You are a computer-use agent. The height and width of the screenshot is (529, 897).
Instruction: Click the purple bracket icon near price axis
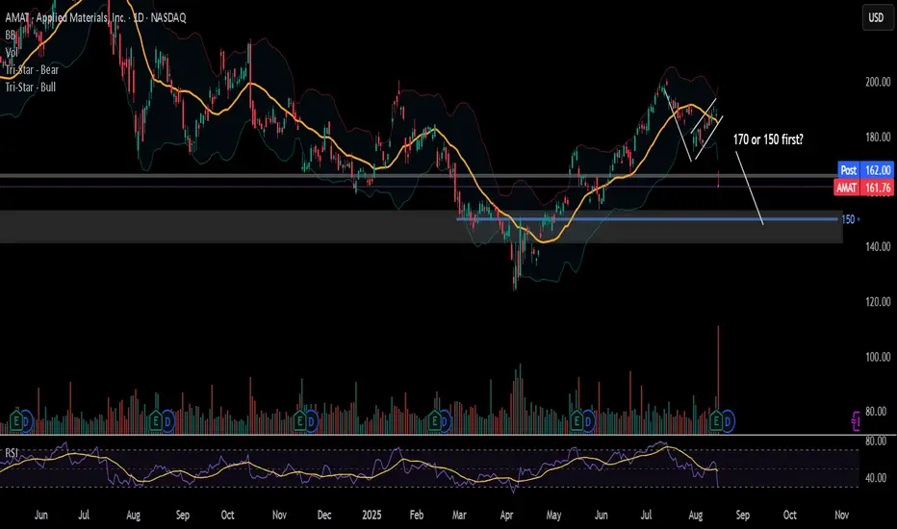[856, 421]
